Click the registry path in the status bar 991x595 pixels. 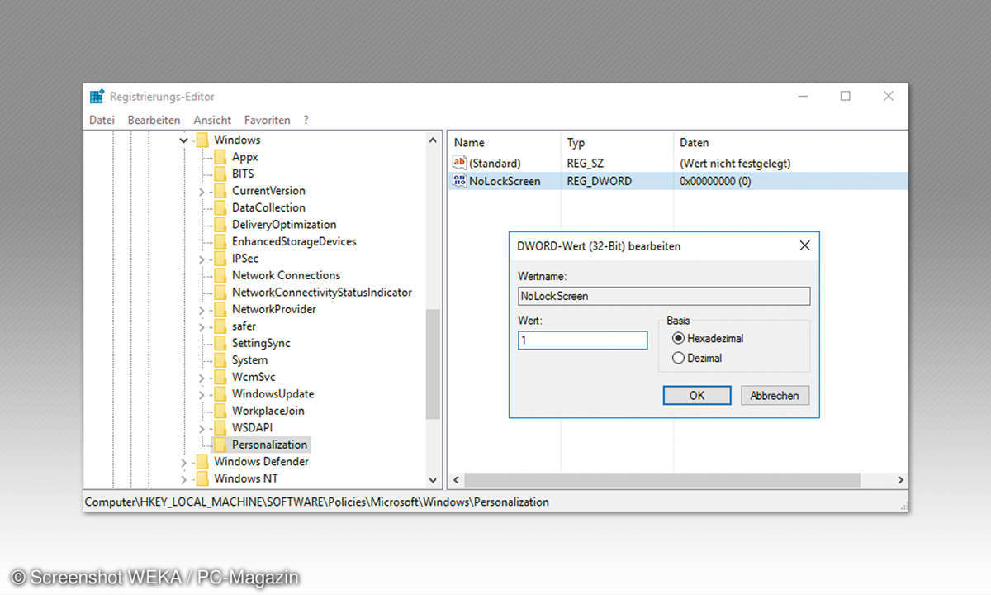(x=317, y=502)
